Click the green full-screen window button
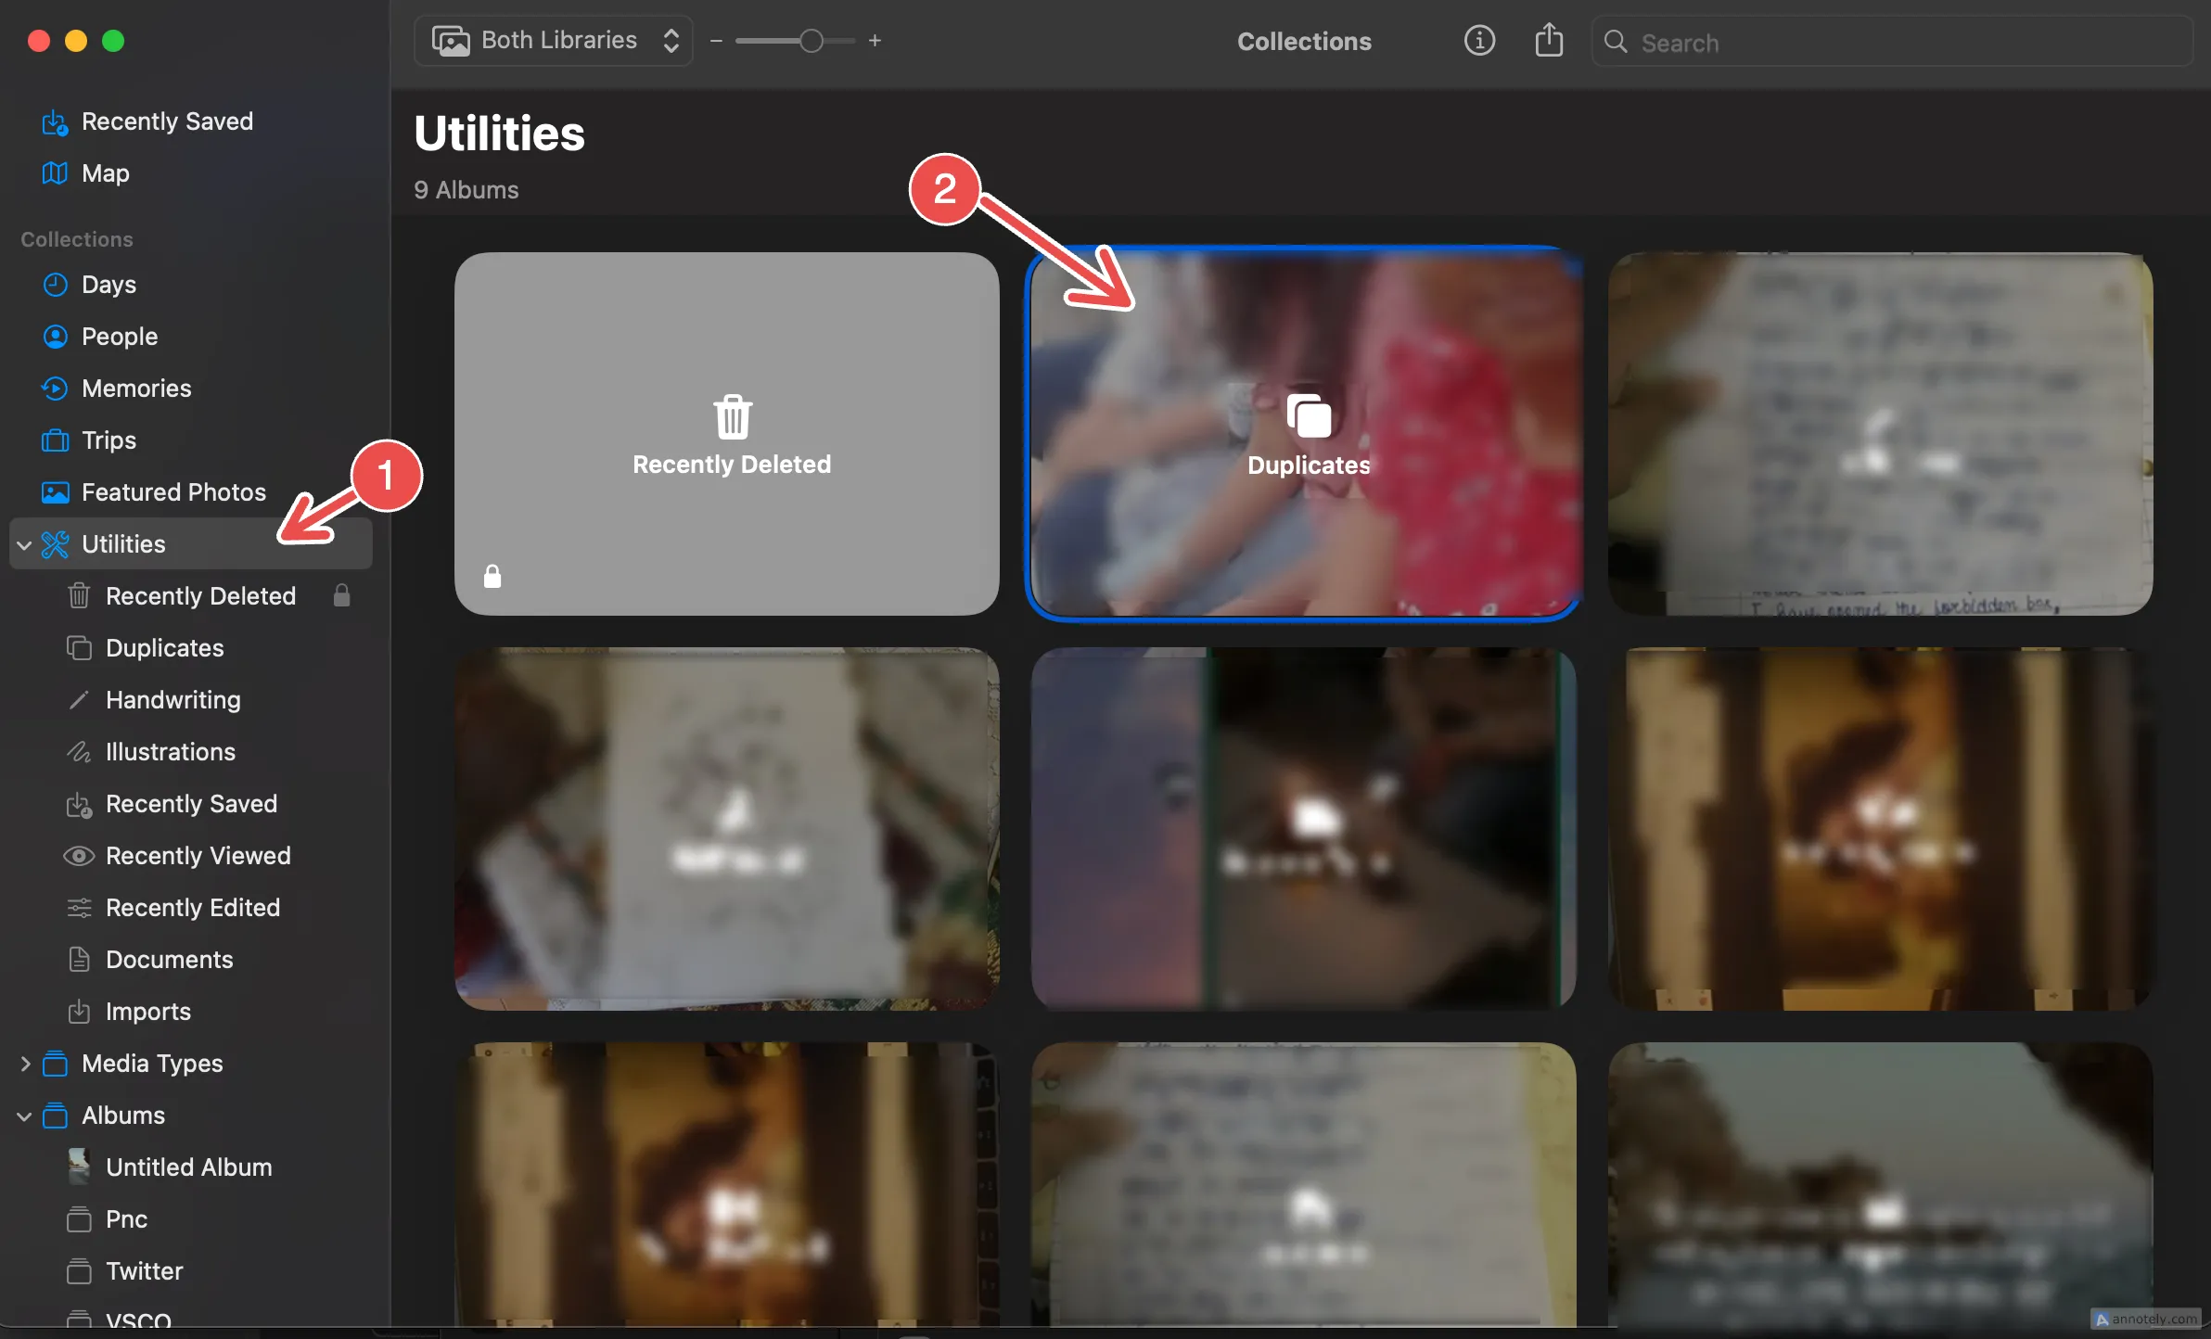This screenshot has height=1339, width=2211. [113, 41]
